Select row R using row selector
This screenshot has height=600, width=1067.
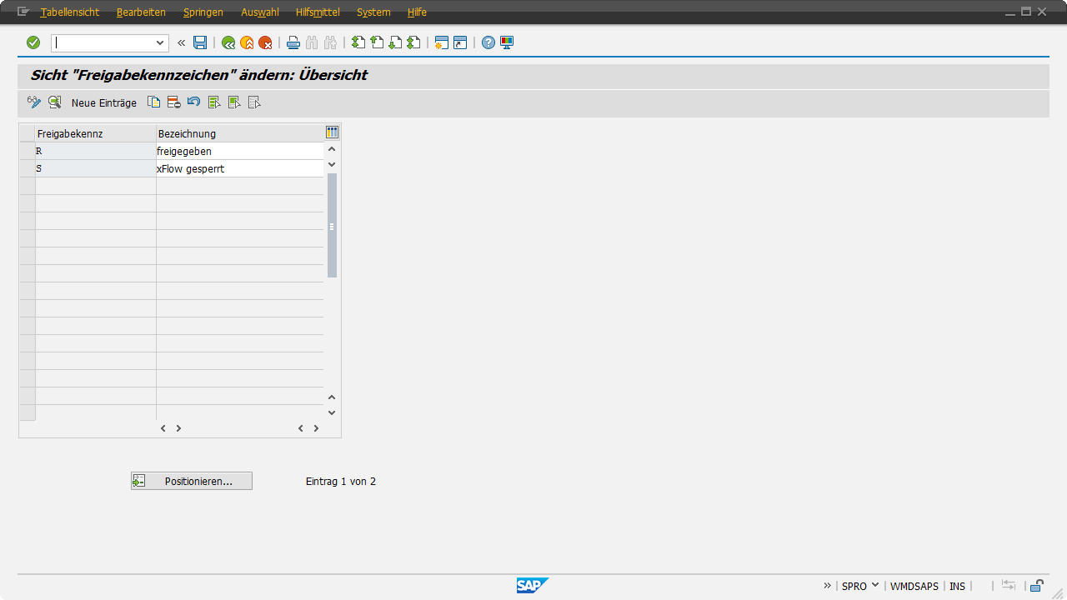[x=27, y=151]
